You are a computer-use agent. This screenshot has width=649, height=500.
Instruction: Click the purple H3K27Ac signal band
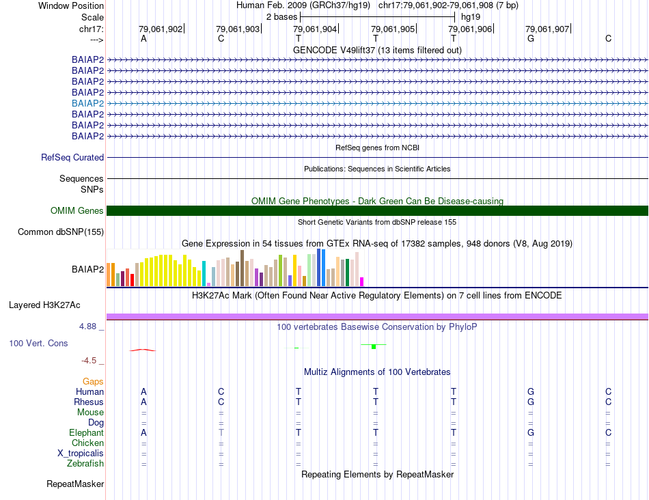click(377, 317)
